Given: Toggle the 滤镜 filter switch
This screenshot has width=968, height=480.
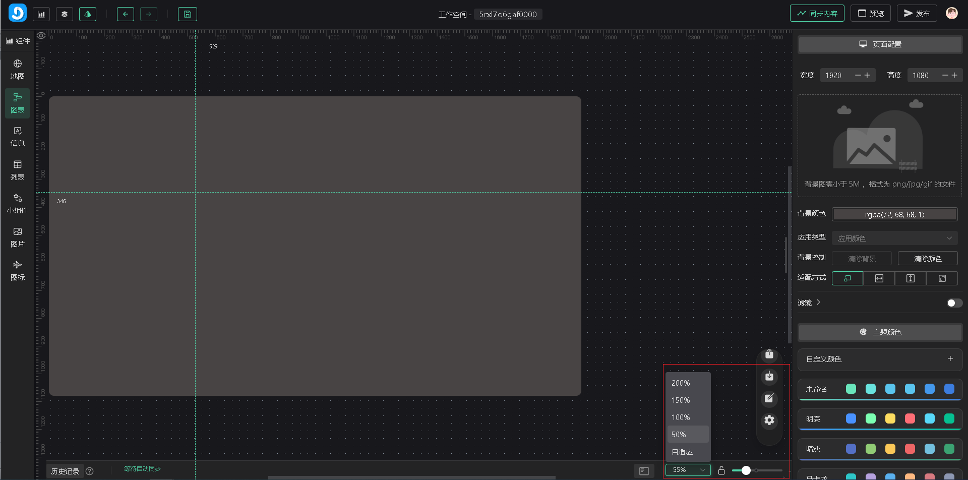Looking at the screenshot, I should (x=954, y=303).
